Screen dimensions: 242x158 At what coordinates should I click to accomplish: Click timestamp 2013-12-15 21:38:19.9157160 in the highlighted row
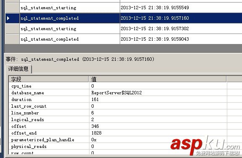pos(155,18)
